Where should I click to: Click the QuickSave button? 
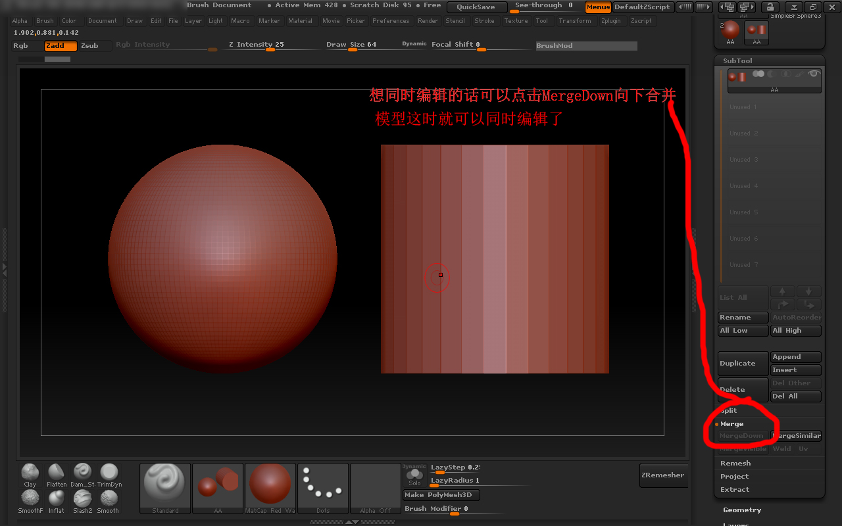pos(476,7)
